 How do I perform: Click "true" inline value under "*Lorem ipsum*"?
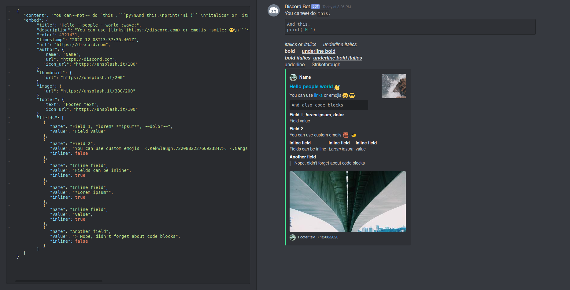[x=80, y=197]
